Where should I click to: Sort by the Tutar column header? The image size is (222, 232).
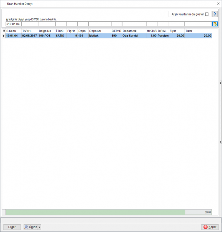pos(198,31)
